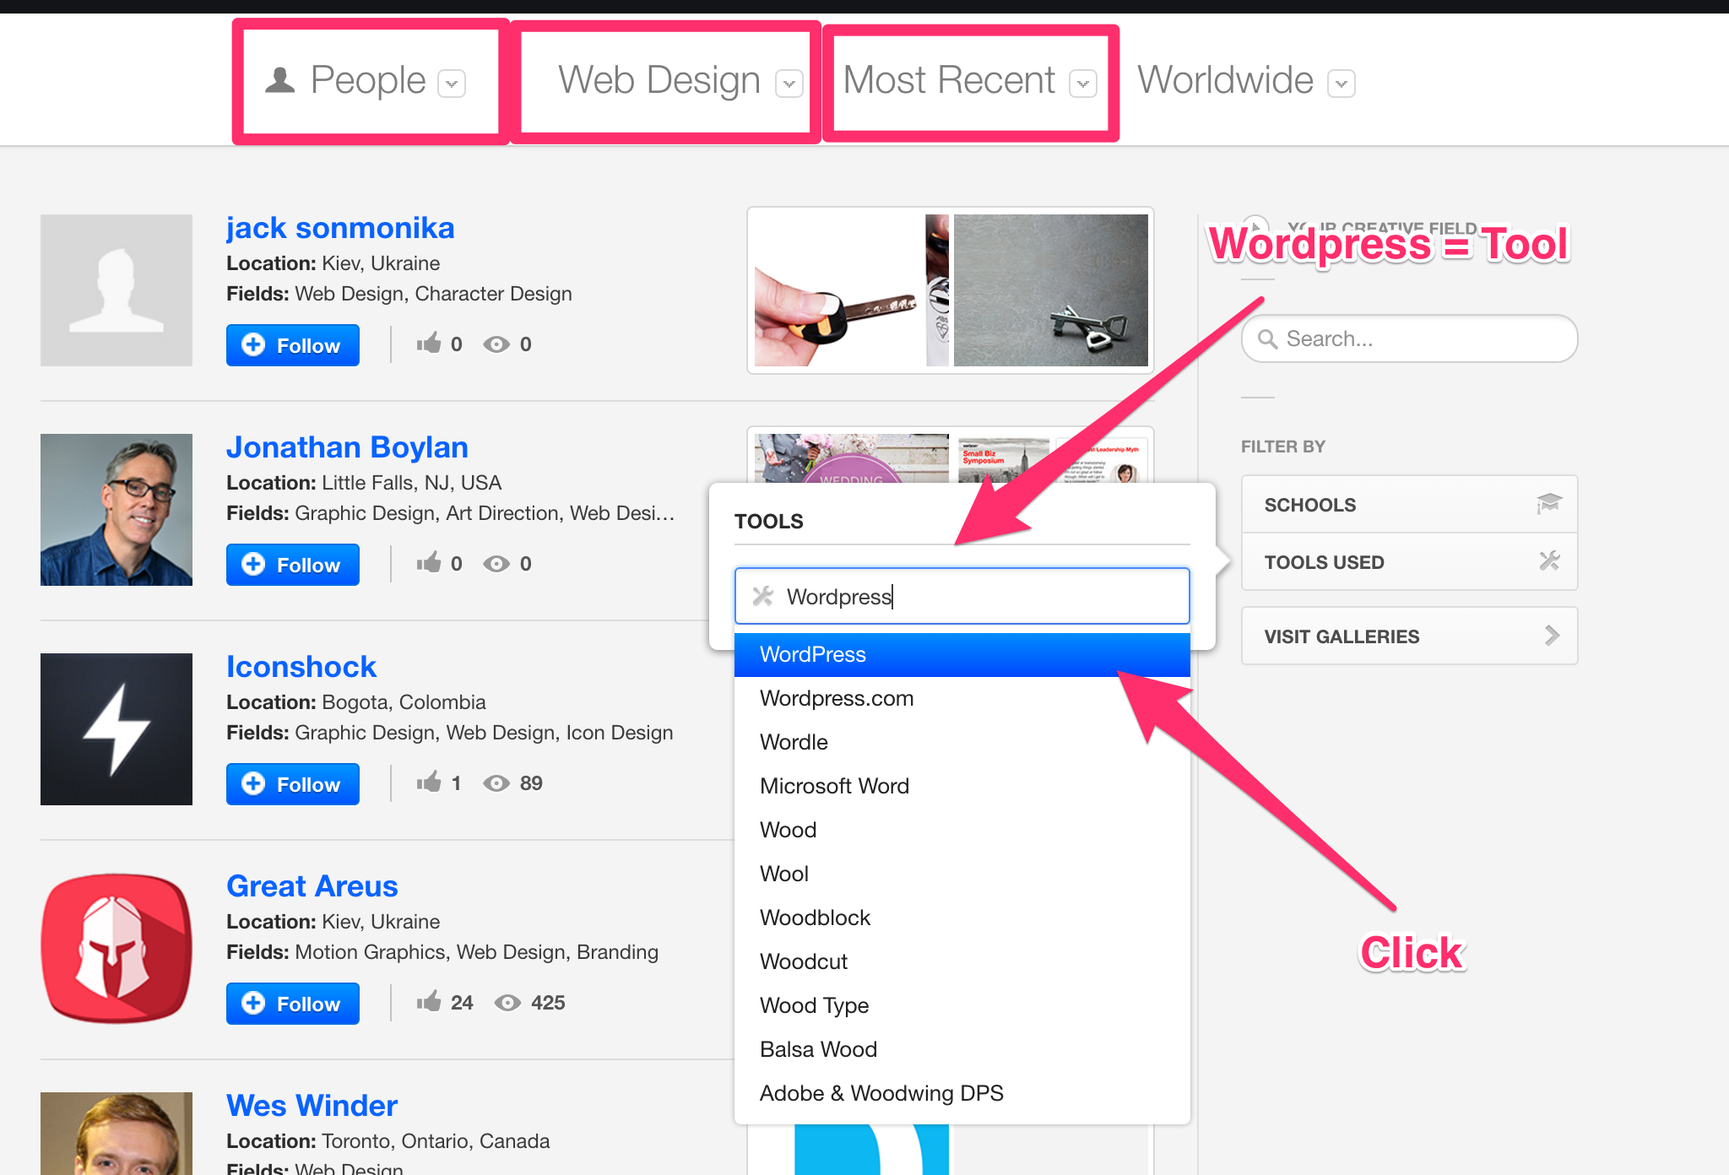
Task: Open the Worldwide dropdown arrow
Action: tap(1341, 84)
